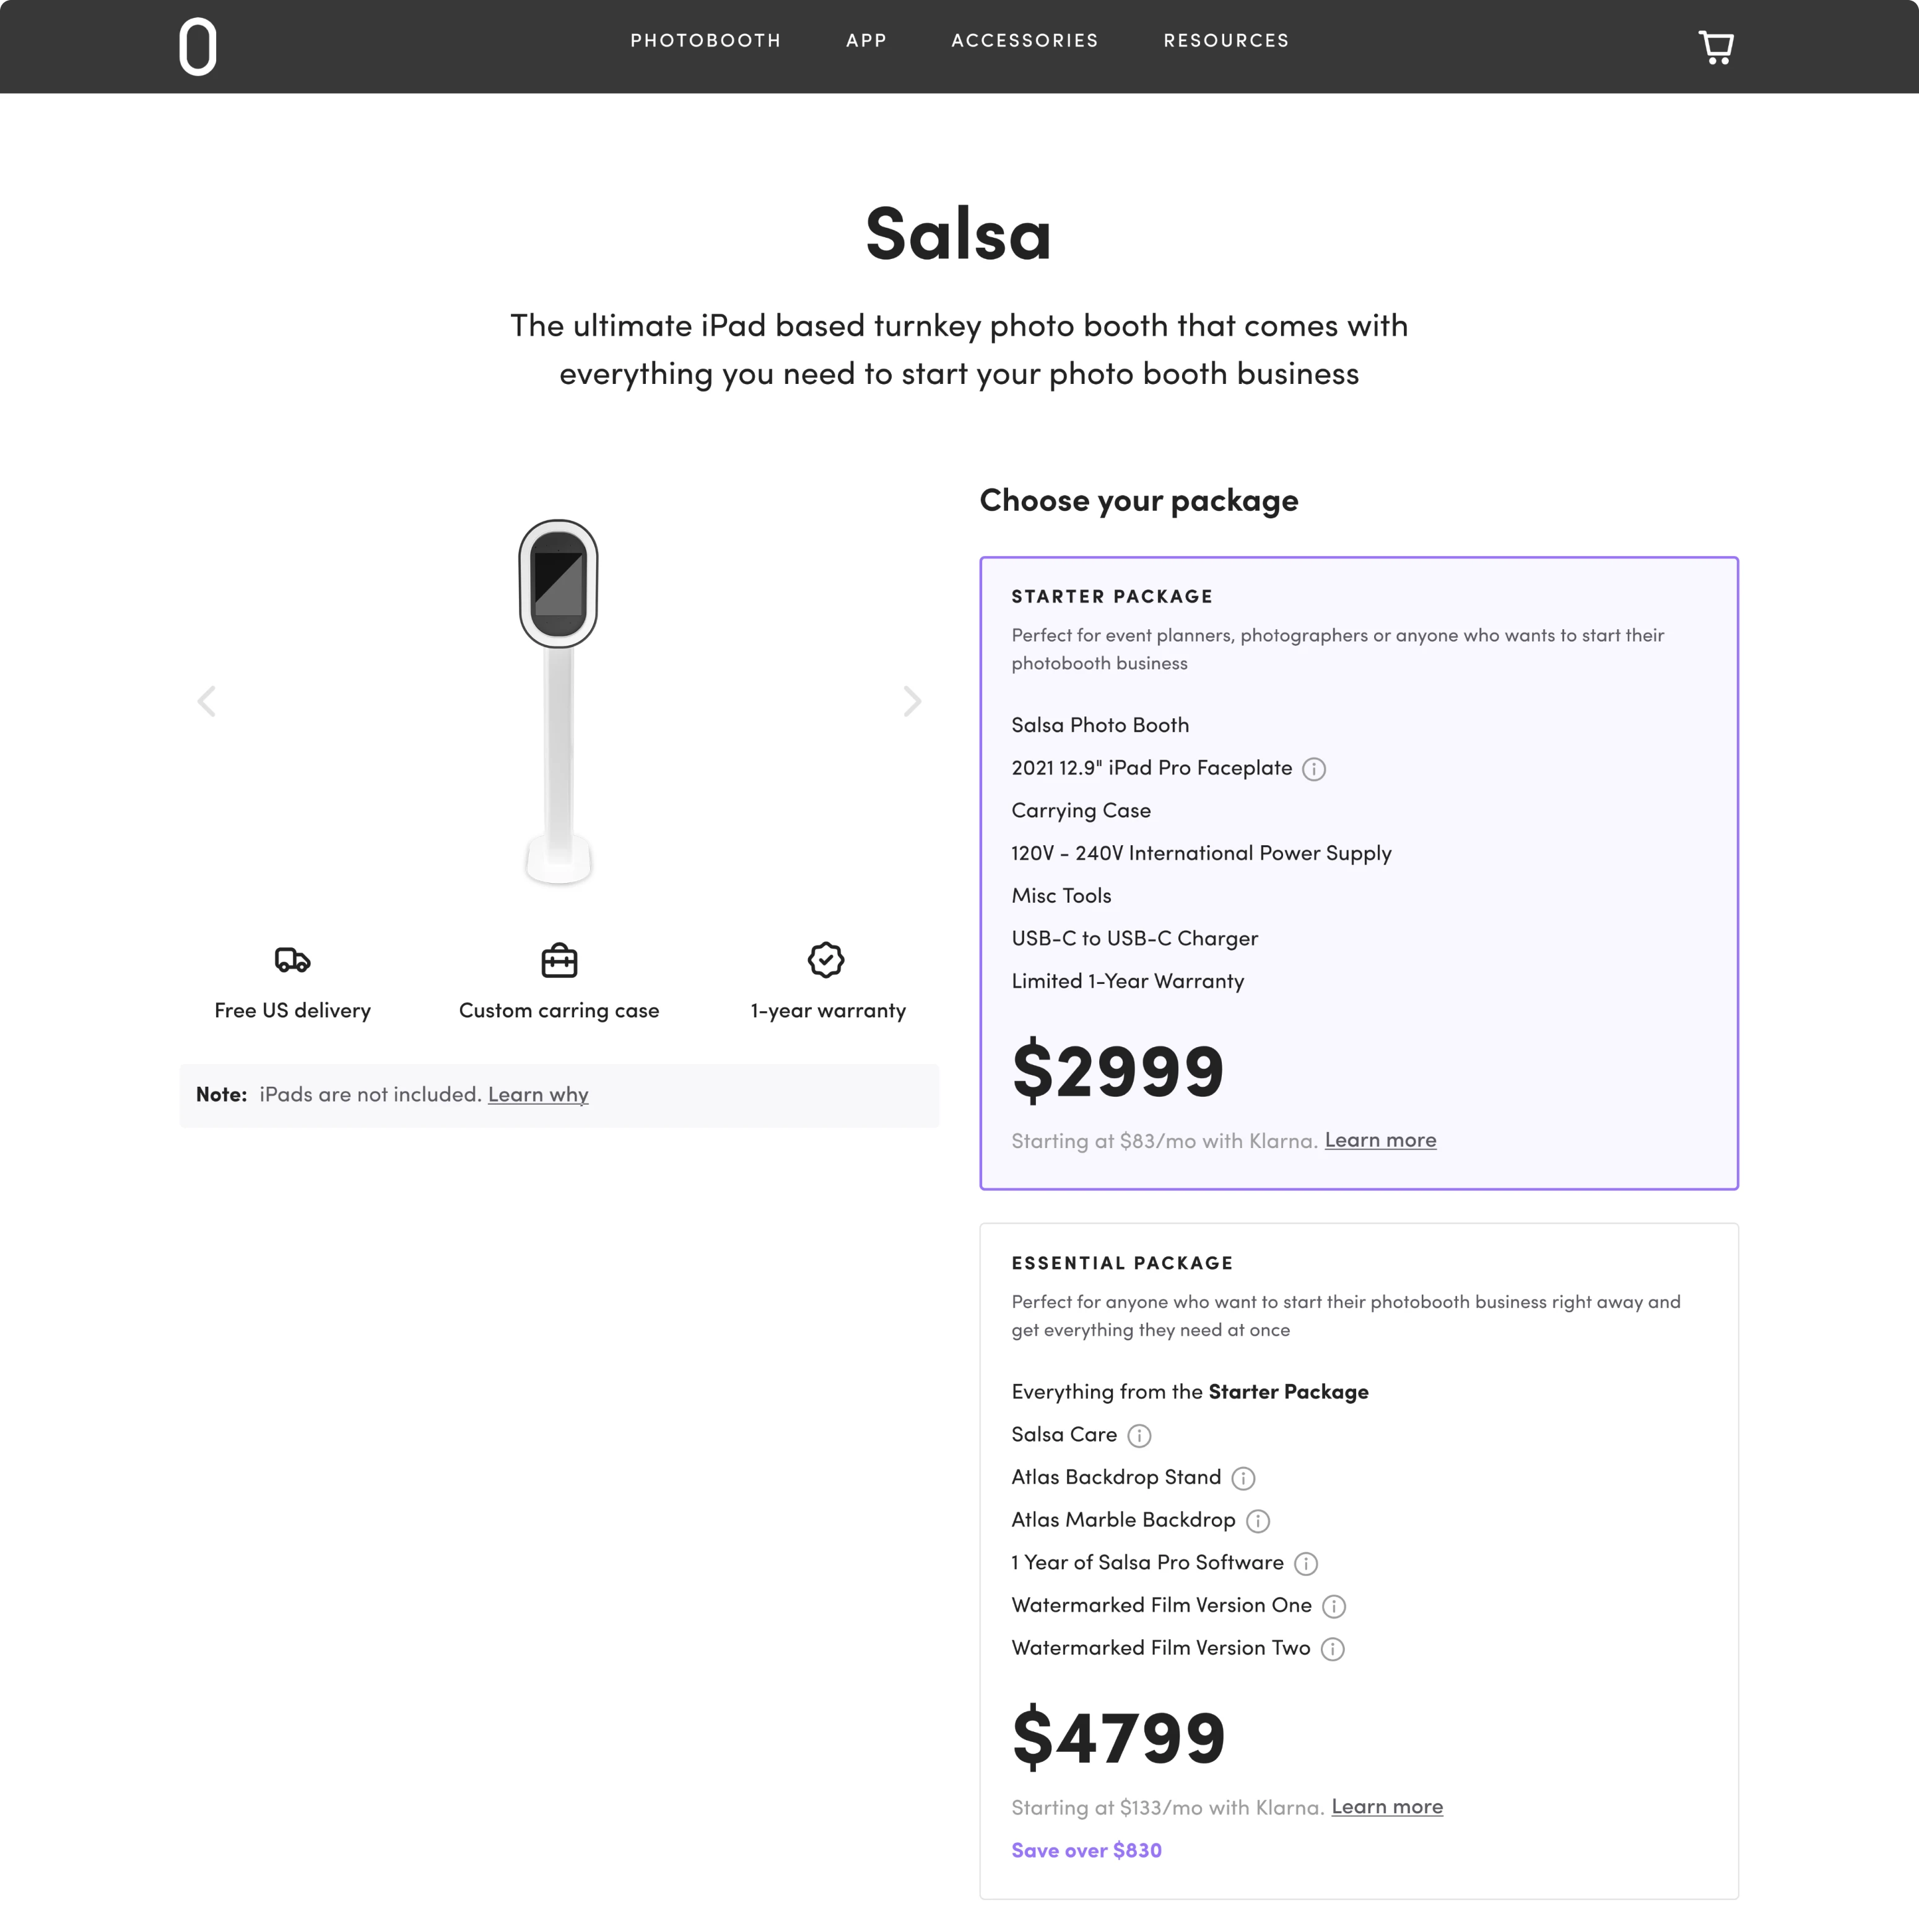Click the Custom carrying case icon
The image size is (1919, 1932).
pos(559,959)
